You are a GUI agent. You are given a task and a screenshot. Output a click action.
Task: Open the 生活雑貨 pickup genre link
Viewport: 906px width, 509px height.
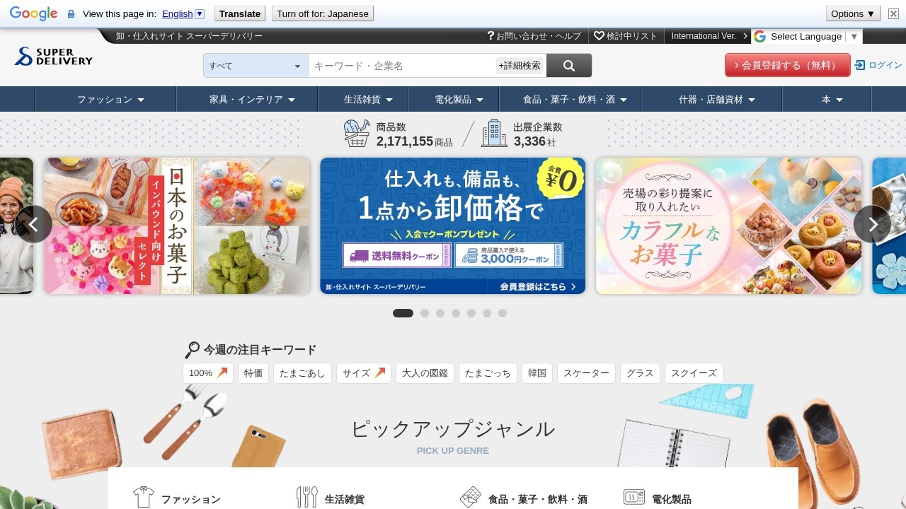click(345, 499)
